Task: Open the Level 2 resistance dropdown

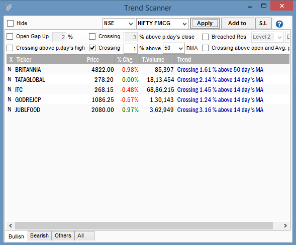Action: (x=267, y=37)
